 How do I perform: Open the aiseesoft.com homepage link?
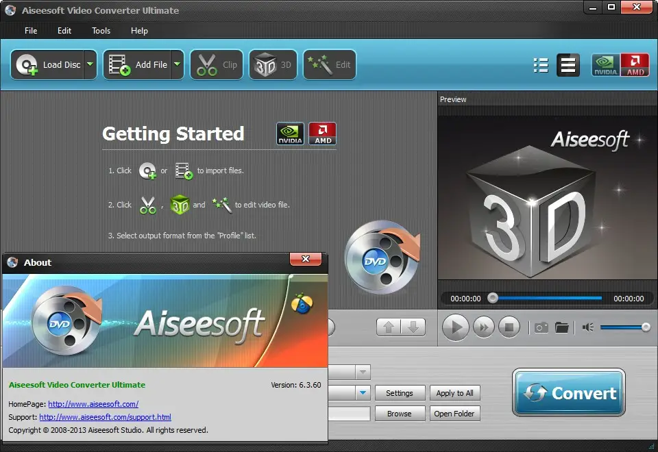pyautogui.click(x=93, y=404)
